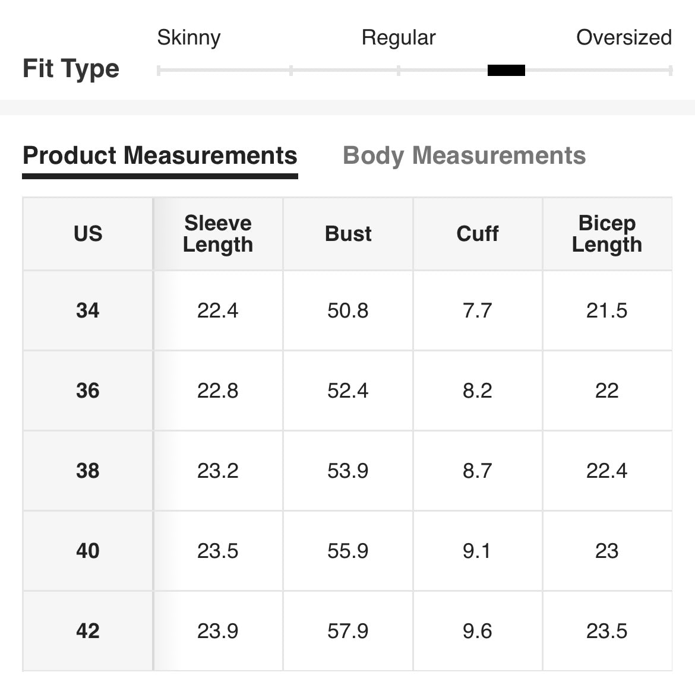Image resolution: width=695 pixels, height=682 pixels.
Task: Click the 23.2 sleeve length cell
Action: click(x=218, y=471)
